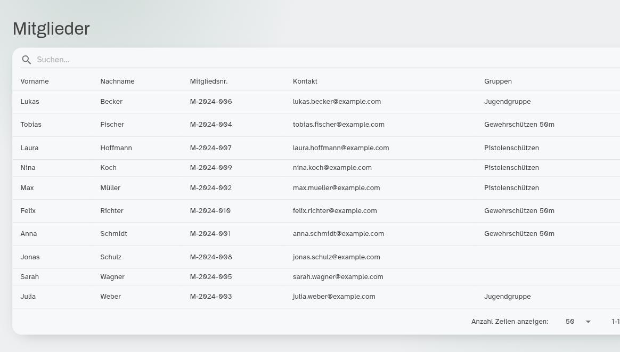Click surname Schulz

(111, 257)
